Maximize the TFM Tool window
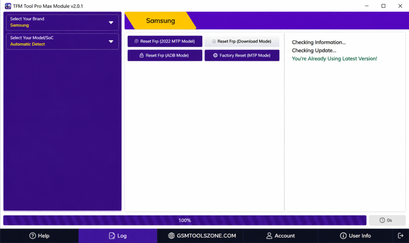Viewport: 409px width, 243px height. [x=383, y=6]
